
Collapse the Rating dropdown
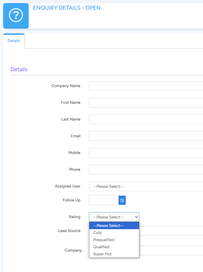[x=114, y=217]
